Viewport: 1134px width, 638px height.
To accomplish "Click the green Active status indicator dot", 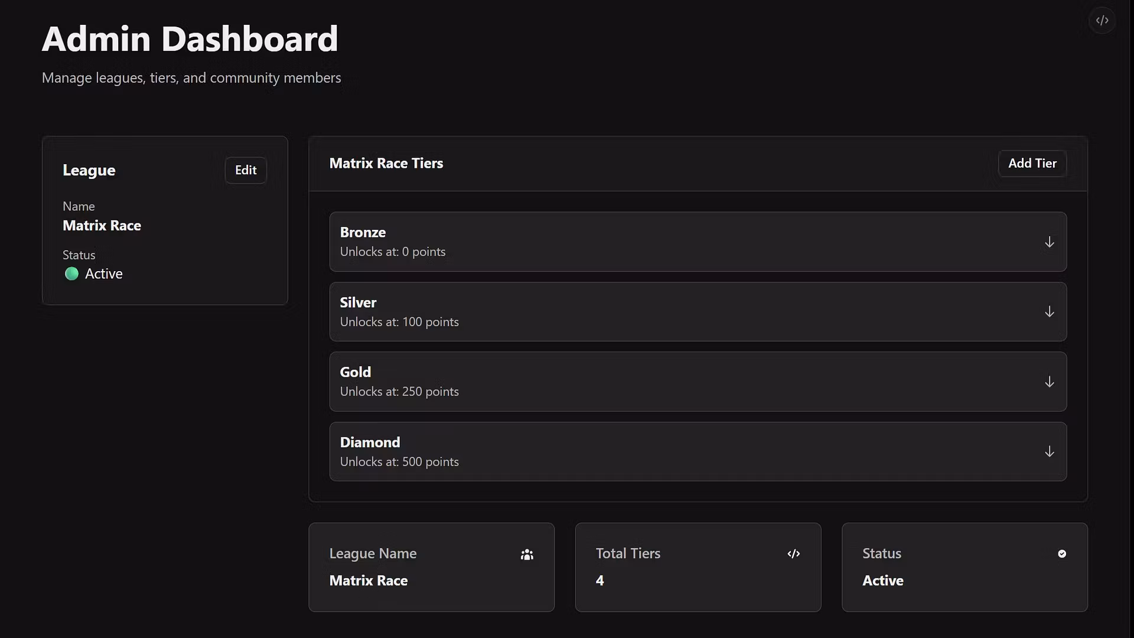I will [x=71, y=274].
